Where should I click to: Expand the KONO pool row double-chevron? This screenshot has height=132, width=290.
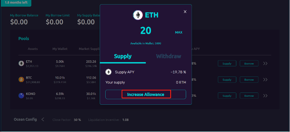tap(265, 96)
